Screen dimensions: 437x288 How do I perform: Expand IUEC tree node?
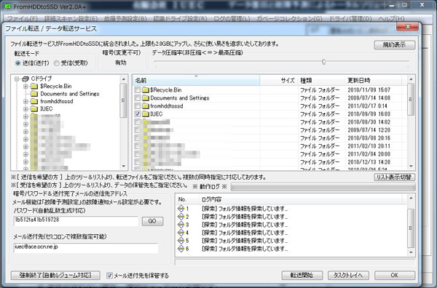coord(25,109)
